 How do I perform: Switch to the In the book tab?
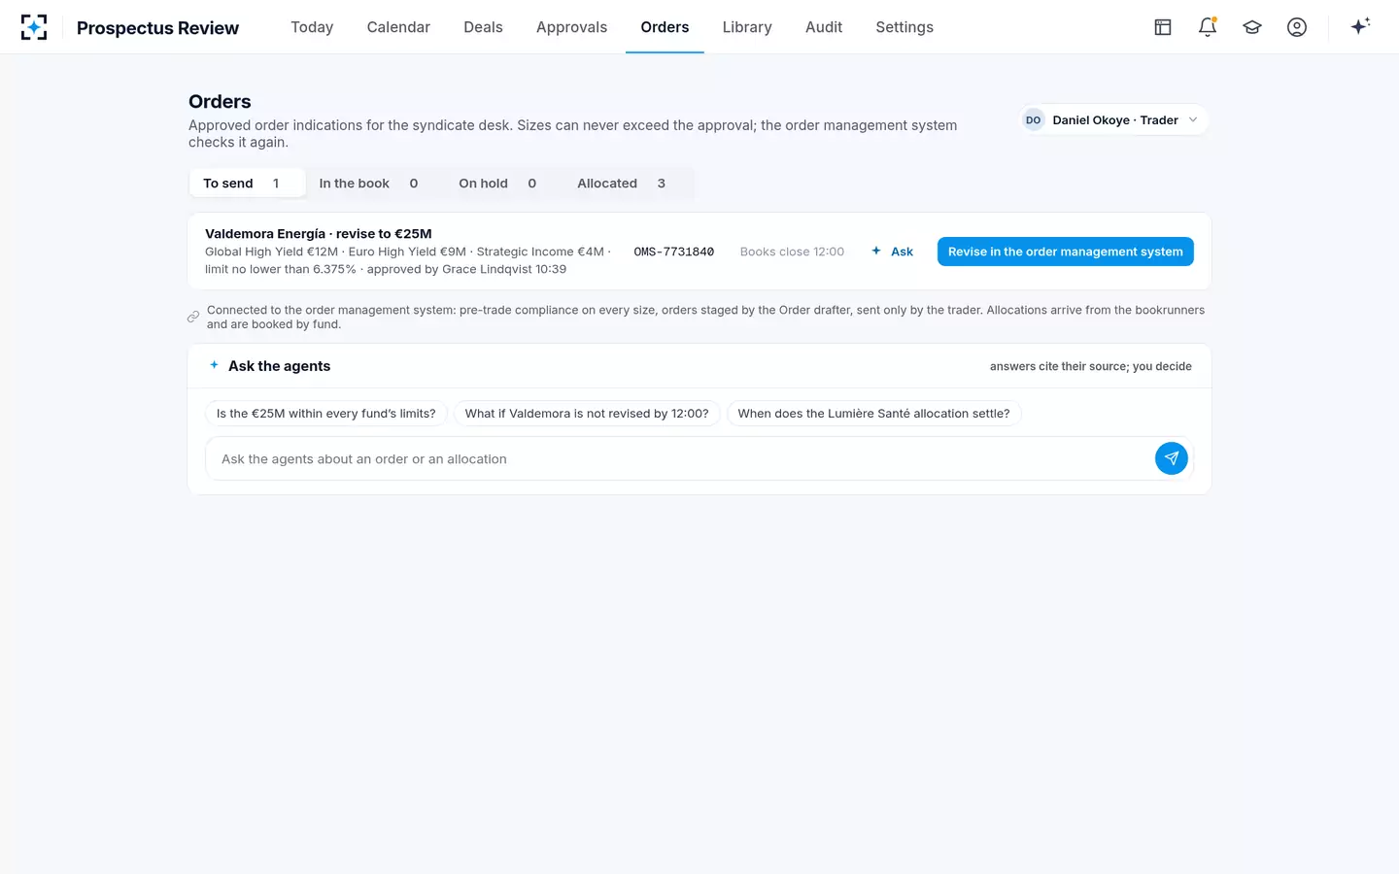368,184
